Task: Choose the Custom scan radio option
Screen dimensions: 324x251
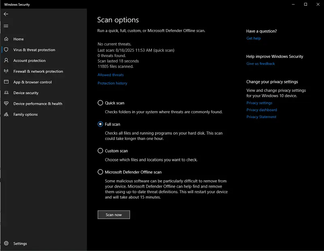Action: pos(100,151)
